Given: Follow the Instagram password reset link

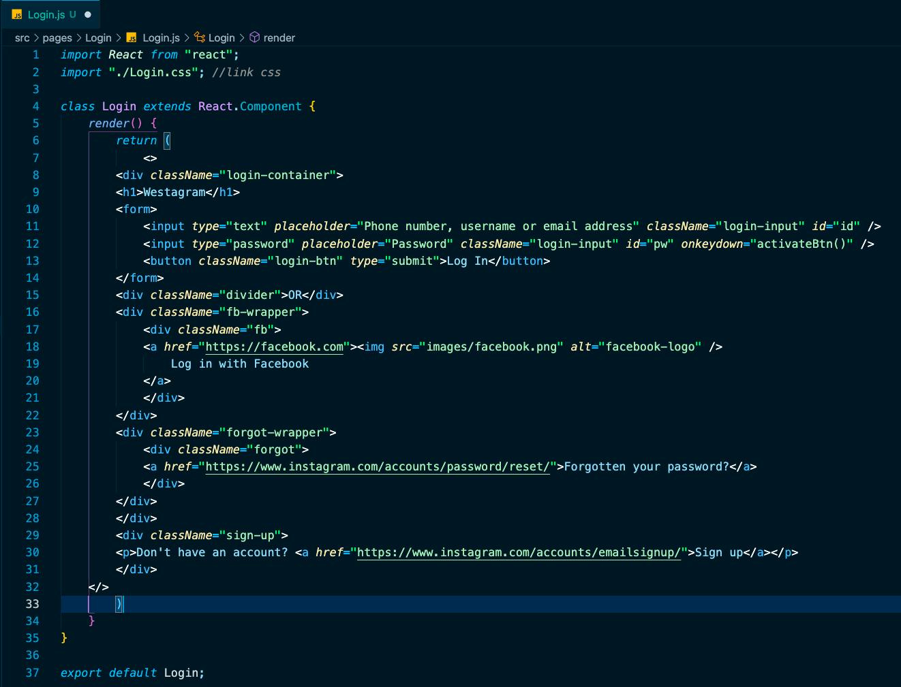Looking at the screenshot, I should (x=378, y=466).
